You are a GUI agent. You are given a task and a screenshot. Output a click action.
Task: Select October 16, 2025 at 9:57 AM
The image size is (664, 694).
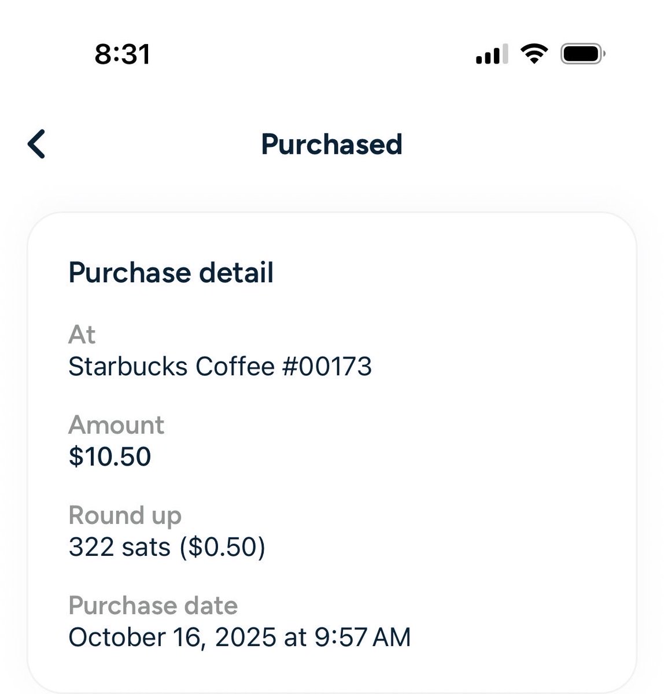(239, 637)
